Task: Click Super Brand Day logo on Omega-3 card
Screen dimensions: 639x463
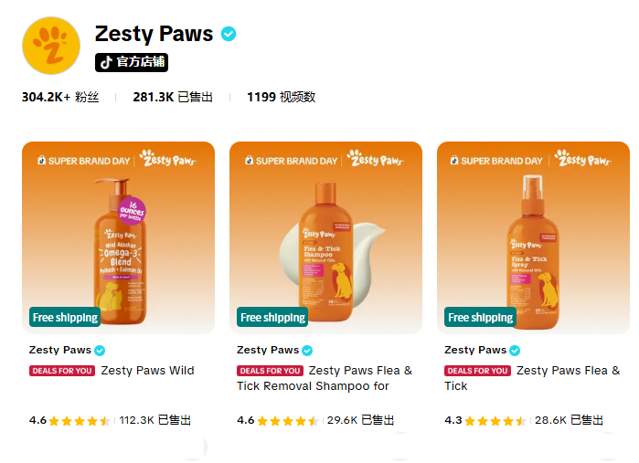Action: 83,161
